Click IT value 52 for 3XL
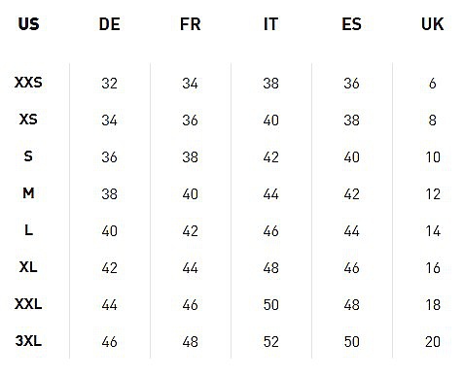Image resolution: width=464 pixels, height=379 pixels. point(270,342)
